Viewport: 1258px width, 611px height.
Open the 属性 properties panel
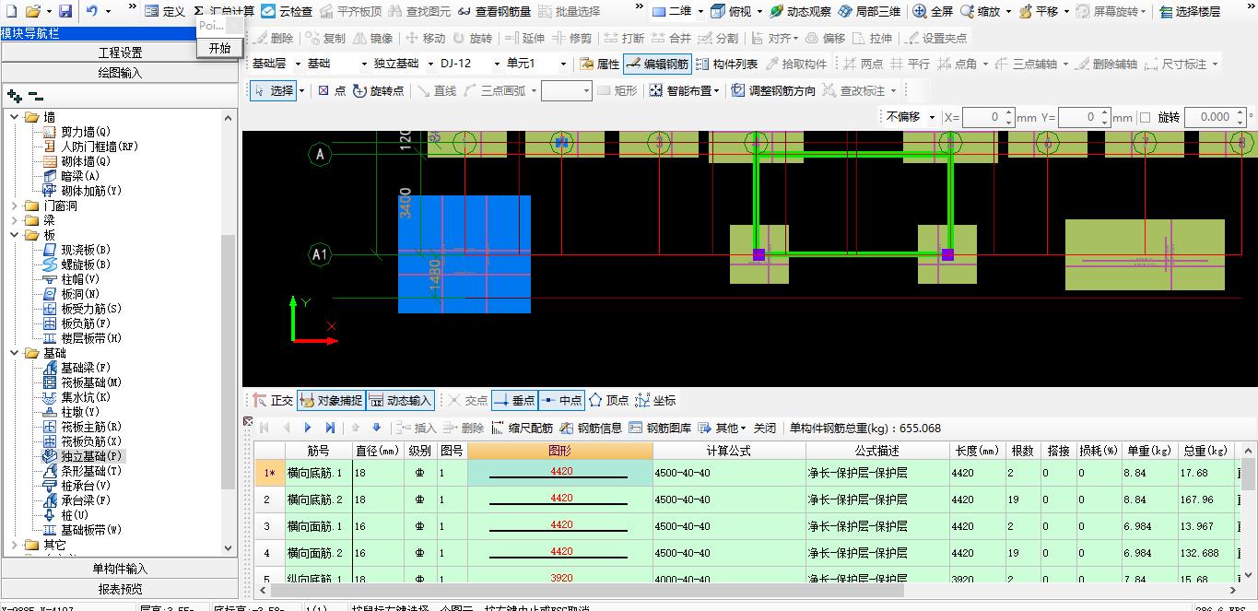[599, 65]
